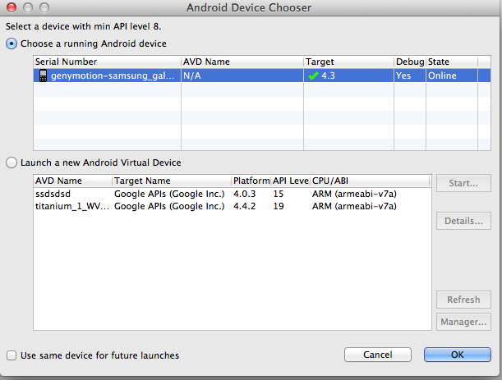Click the phone device icon in the running device row
The image size is (502, 380).
pyautogui.click(x=43, y=75)
